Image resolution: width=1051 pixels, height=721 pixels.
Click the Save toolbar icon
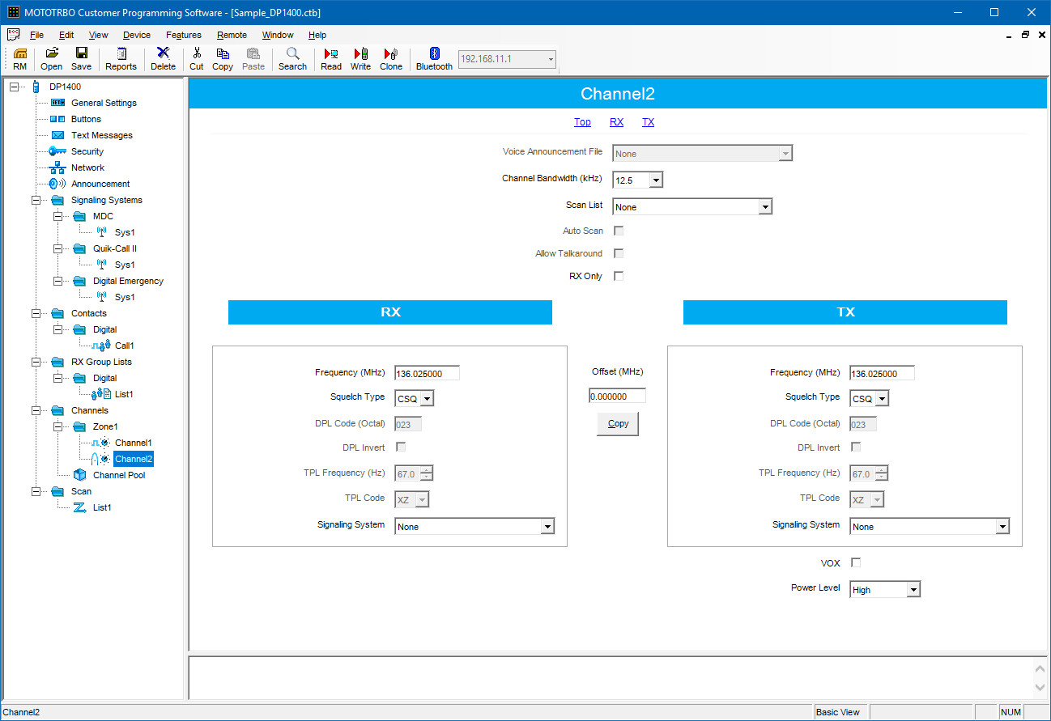81,59
